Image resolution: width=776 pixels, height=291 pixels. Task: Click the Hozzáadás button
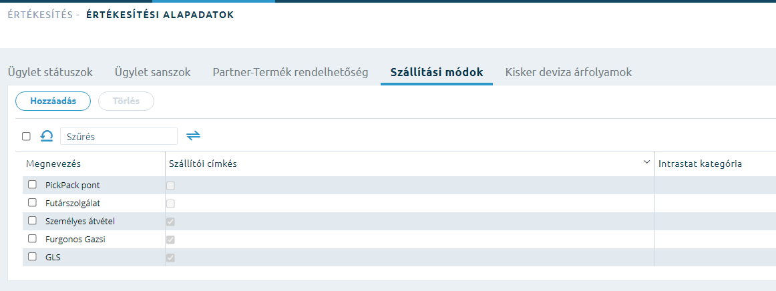coord(53,101)
